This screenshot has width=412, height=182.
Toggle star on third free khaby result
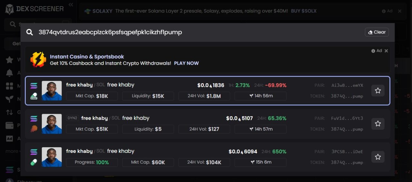(378, 157)
